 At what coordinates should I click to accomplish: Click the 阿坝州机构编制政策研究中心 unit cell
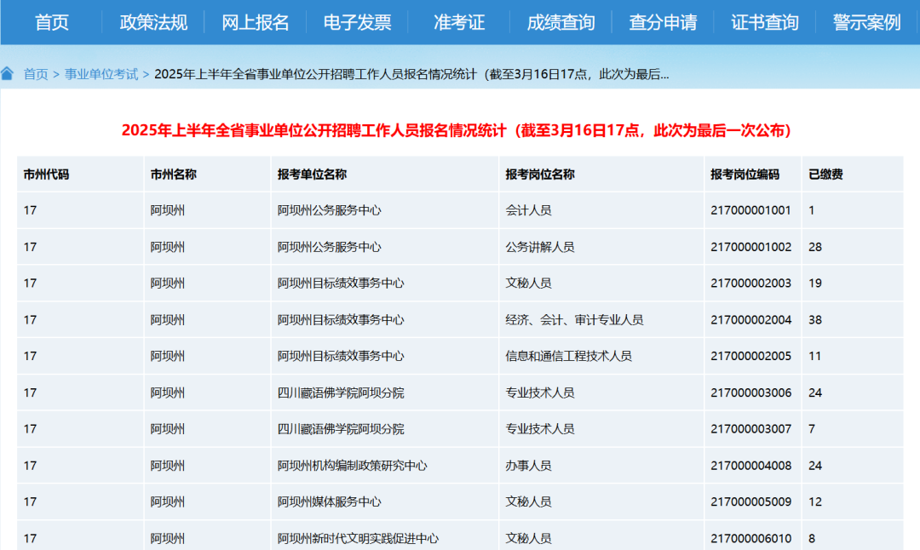tap(352, 466)
